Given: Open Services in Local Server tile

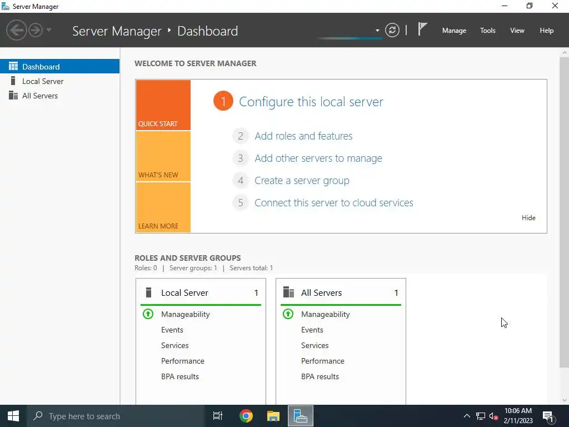Looking at the screenshot, I should tap(174, 345).
